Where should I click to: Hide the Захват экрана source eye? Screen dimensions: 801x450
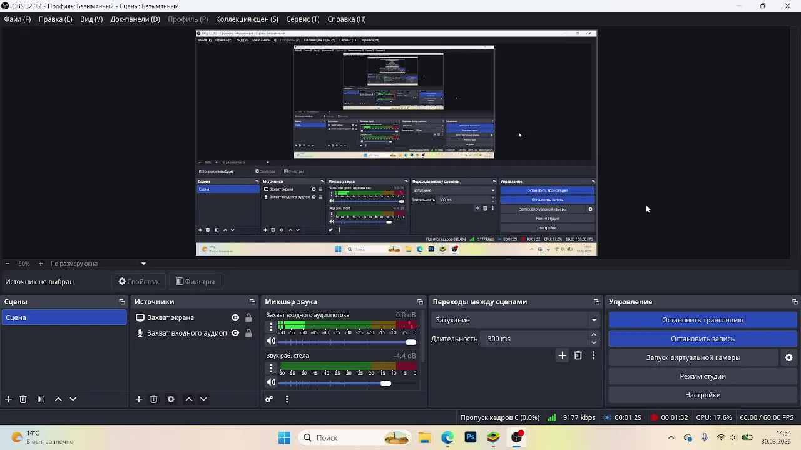[235, 317]
